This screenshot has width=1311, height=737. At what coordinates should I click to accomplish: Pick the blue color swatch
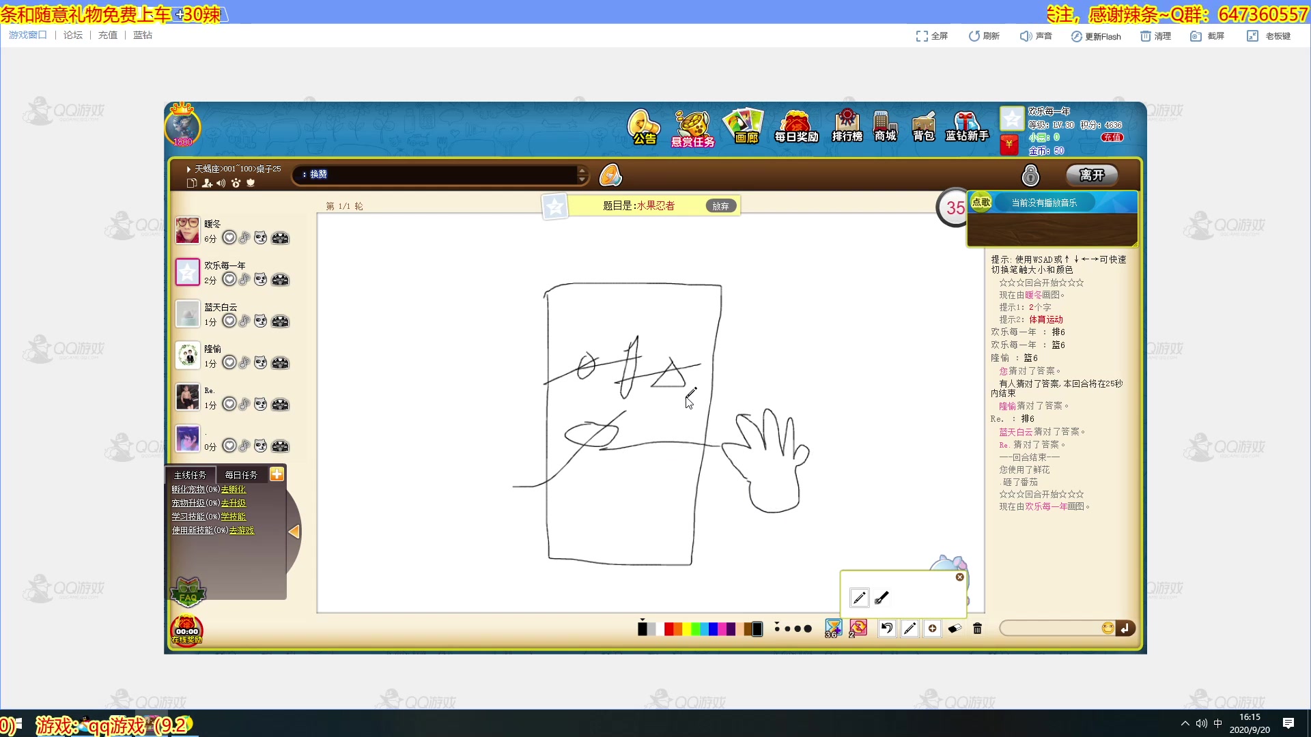(713, 629)
